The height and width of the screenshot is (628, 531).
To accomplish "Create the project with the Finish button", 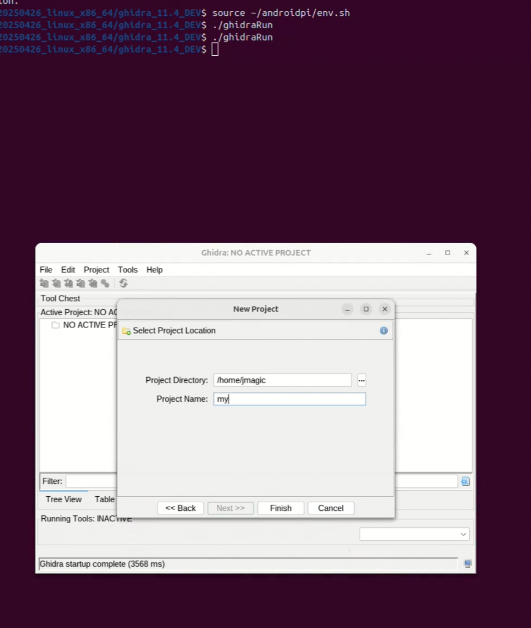I will (x=281, y=508).
